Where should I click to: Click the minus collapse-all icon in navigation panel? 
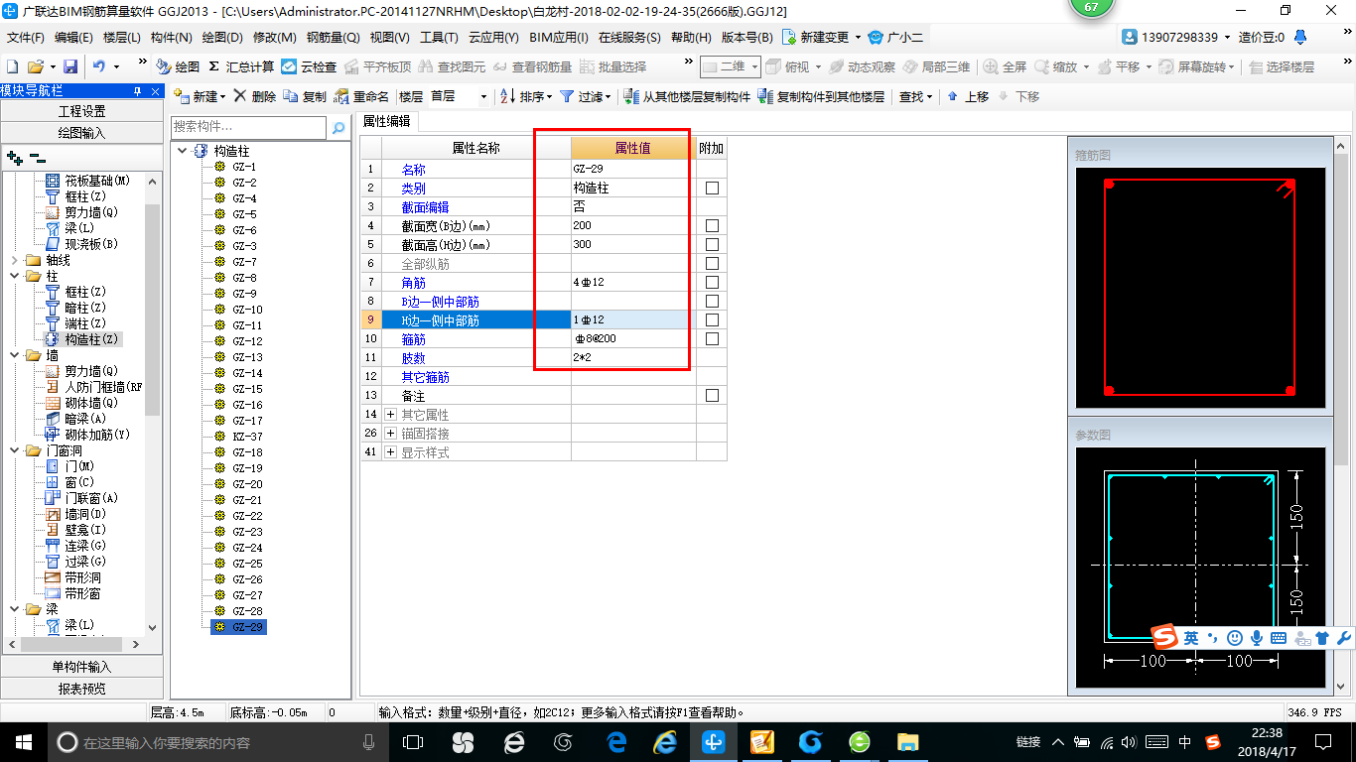pos(37,158)
